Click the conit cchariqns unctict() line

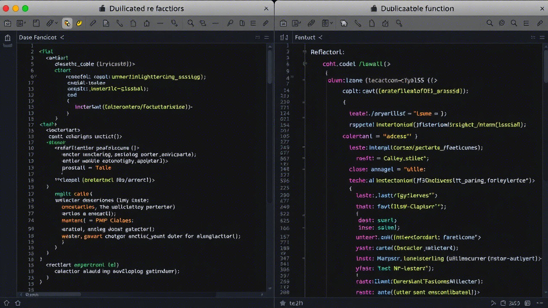86,136
